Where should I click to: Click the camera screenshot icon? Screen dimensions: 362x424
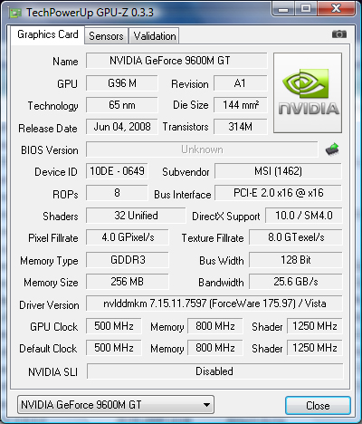click(x=339, y=34)
